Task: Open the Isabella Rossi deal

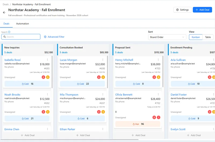Action: point(12,60)
